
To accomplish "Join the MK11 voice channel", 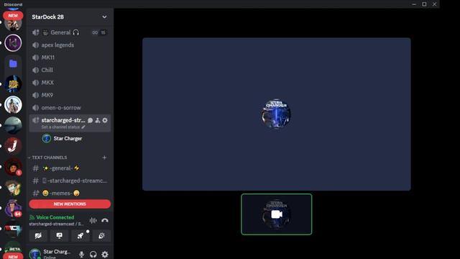I will (x=48, y=58).
